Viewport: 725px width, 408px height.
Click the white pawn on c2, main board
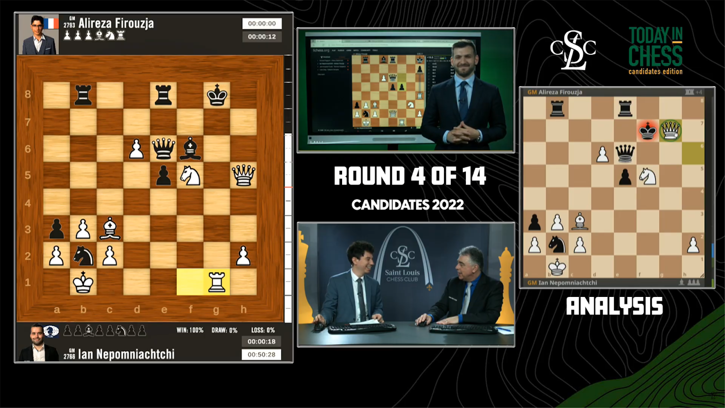110,256
